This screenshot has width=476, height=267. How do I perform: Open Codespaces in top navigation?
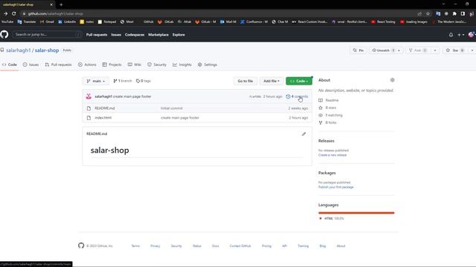point(135,35)
